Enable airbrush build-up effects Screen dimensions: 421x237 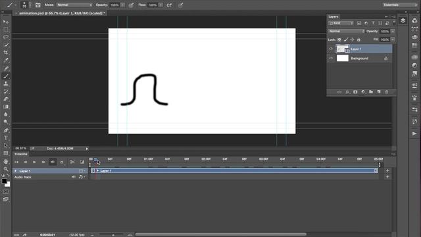coord(169,5)
